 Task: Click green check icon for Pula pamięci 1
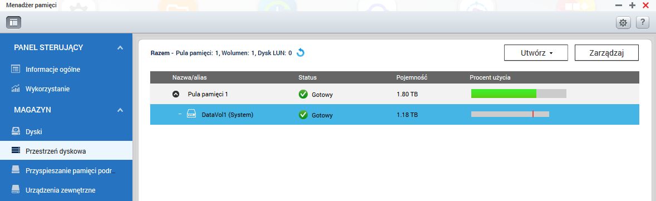click(303, 94)
